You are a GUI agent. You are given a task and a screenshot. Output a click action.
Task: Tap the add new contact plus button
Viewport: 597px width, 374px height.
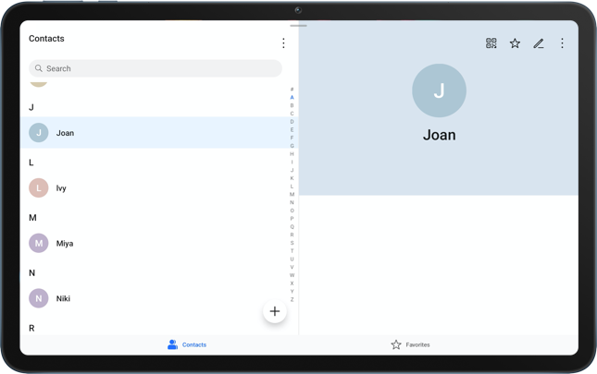click(x=275, y=311)
